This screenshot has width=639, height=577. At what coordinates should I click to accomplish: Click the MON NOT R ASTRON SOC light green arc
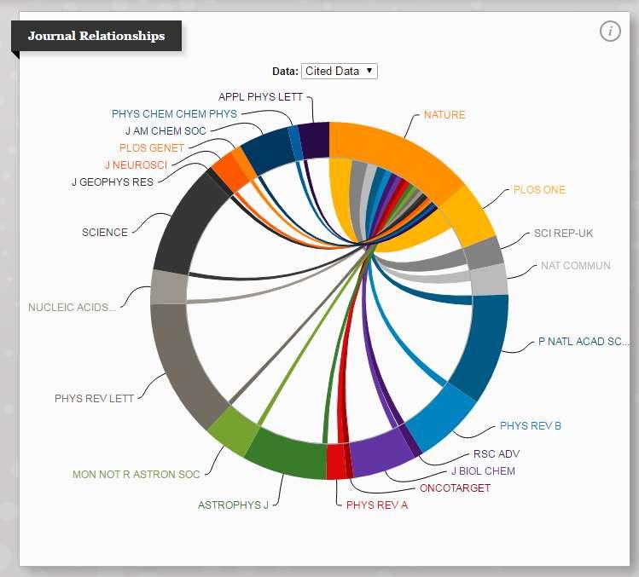(x=234, y=431)
